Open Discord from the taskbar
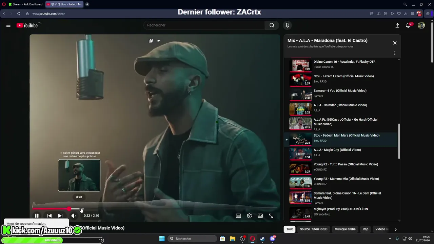 273,239
